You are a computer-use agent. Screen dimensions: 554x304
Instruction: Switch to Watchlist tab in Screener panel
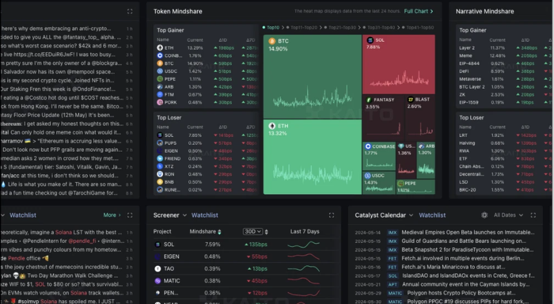tap(205, 215)
